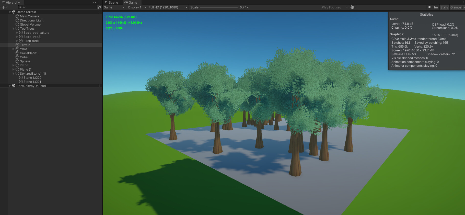The height and width of the screenshot is (215, 465).
Task: Click the "SetPass calls: 53" statistic
Action: 404,54
